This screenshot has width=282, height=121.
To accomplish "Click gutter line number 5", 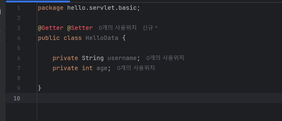I will tap(19, 48).
